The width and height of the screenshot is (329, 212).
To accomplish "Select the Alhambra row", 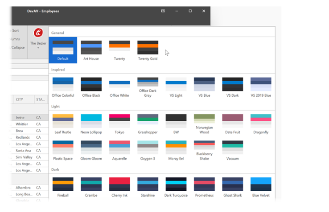I will 30,188.
